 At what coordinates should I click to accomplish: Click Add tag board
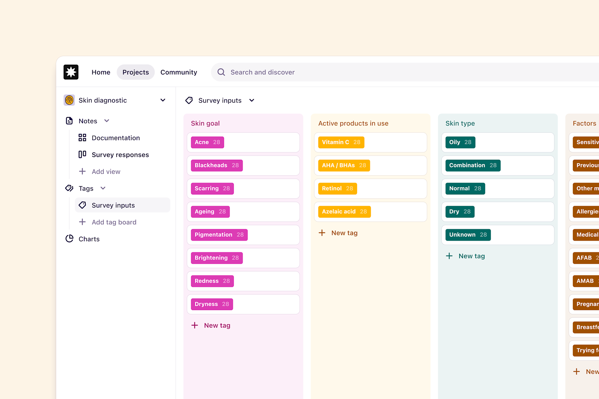point(114,222)
